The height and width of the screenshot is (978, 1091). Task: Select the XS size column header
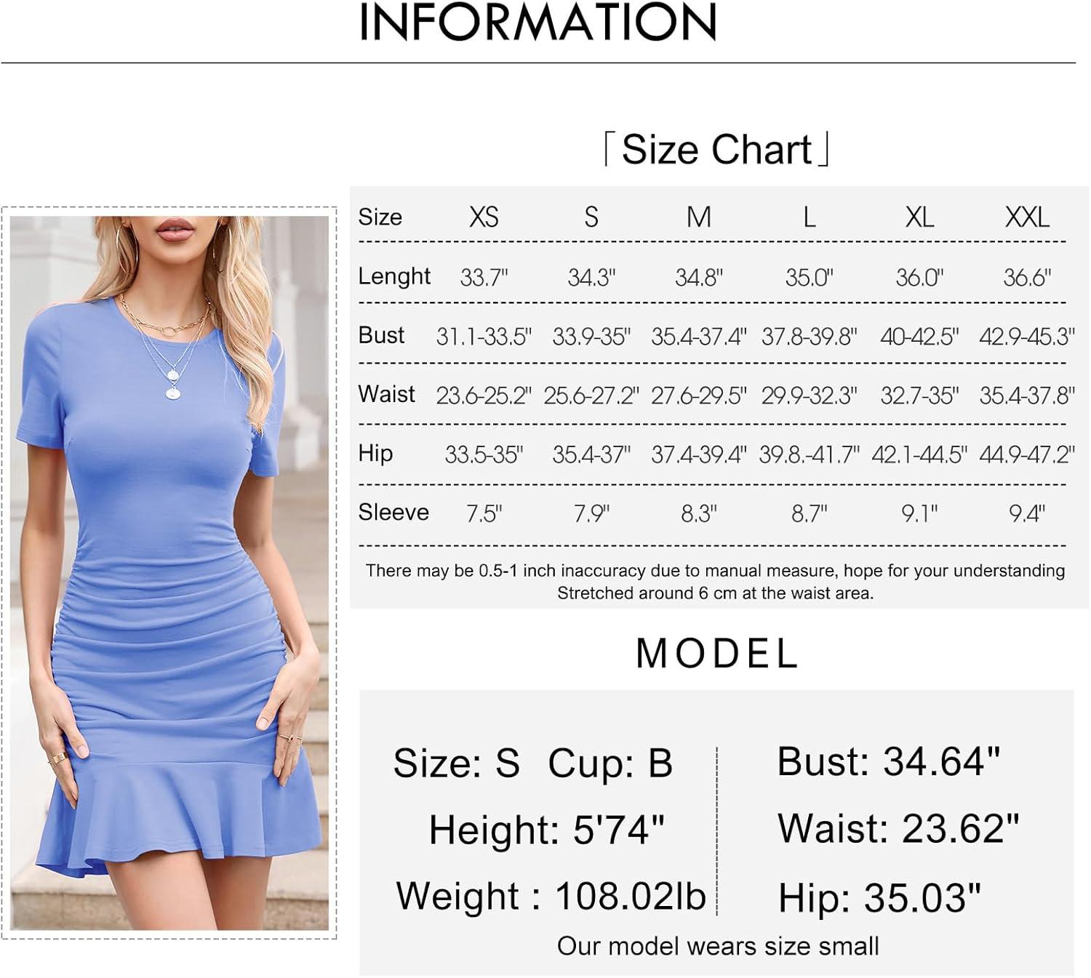click(484, 217)
